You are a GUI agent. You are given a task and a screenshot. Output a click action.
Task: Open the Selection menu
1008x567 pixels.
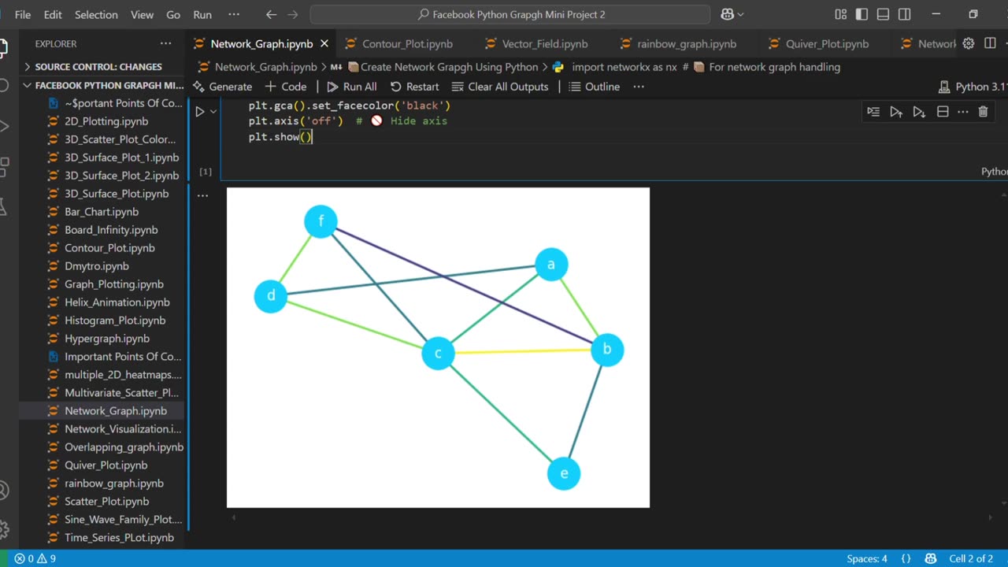96,14
